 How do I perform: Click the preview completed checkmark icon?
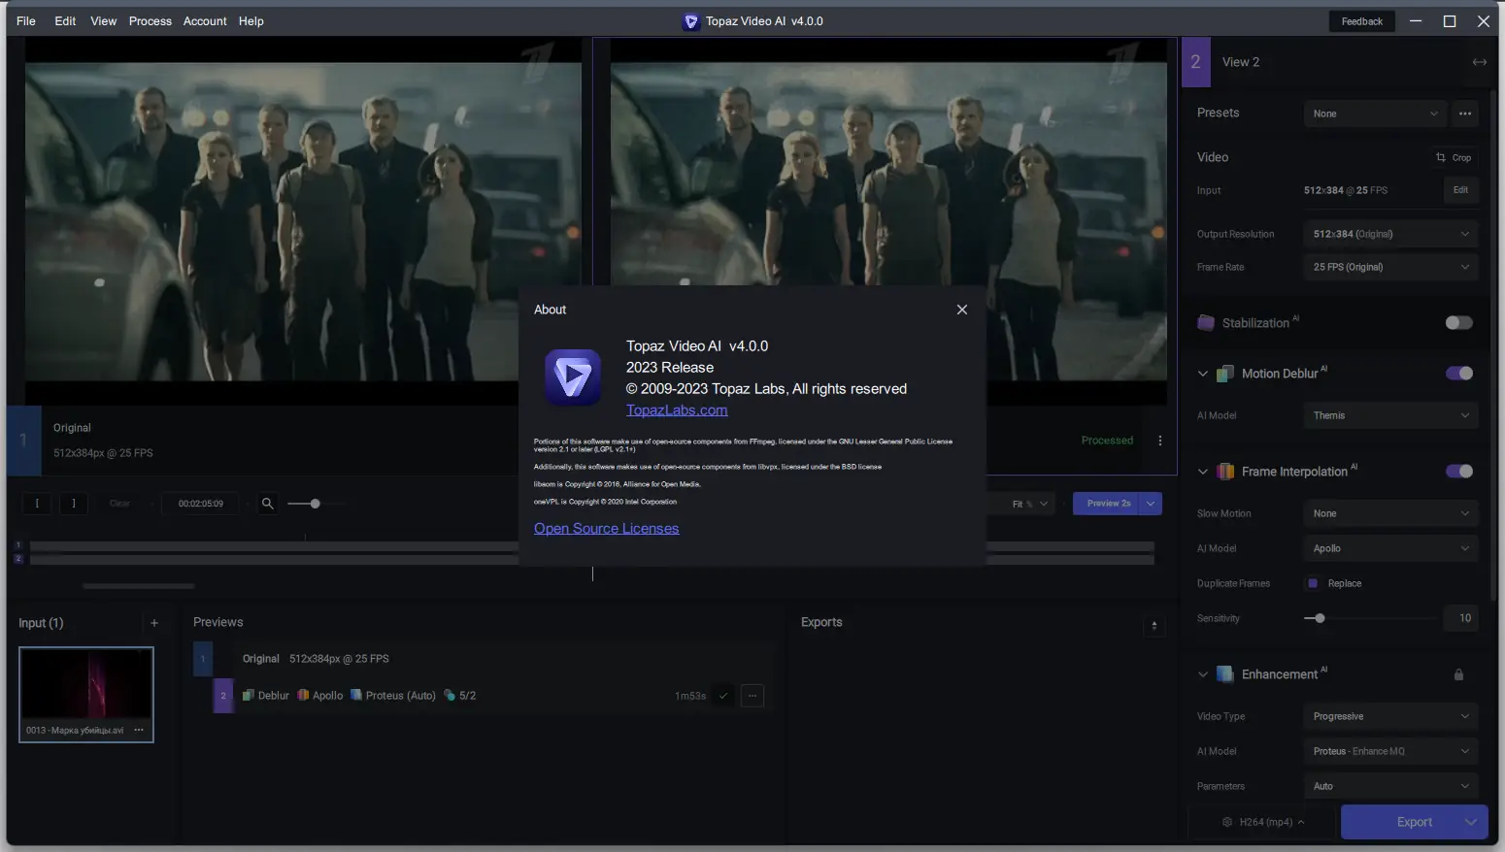tap(723, 696)
